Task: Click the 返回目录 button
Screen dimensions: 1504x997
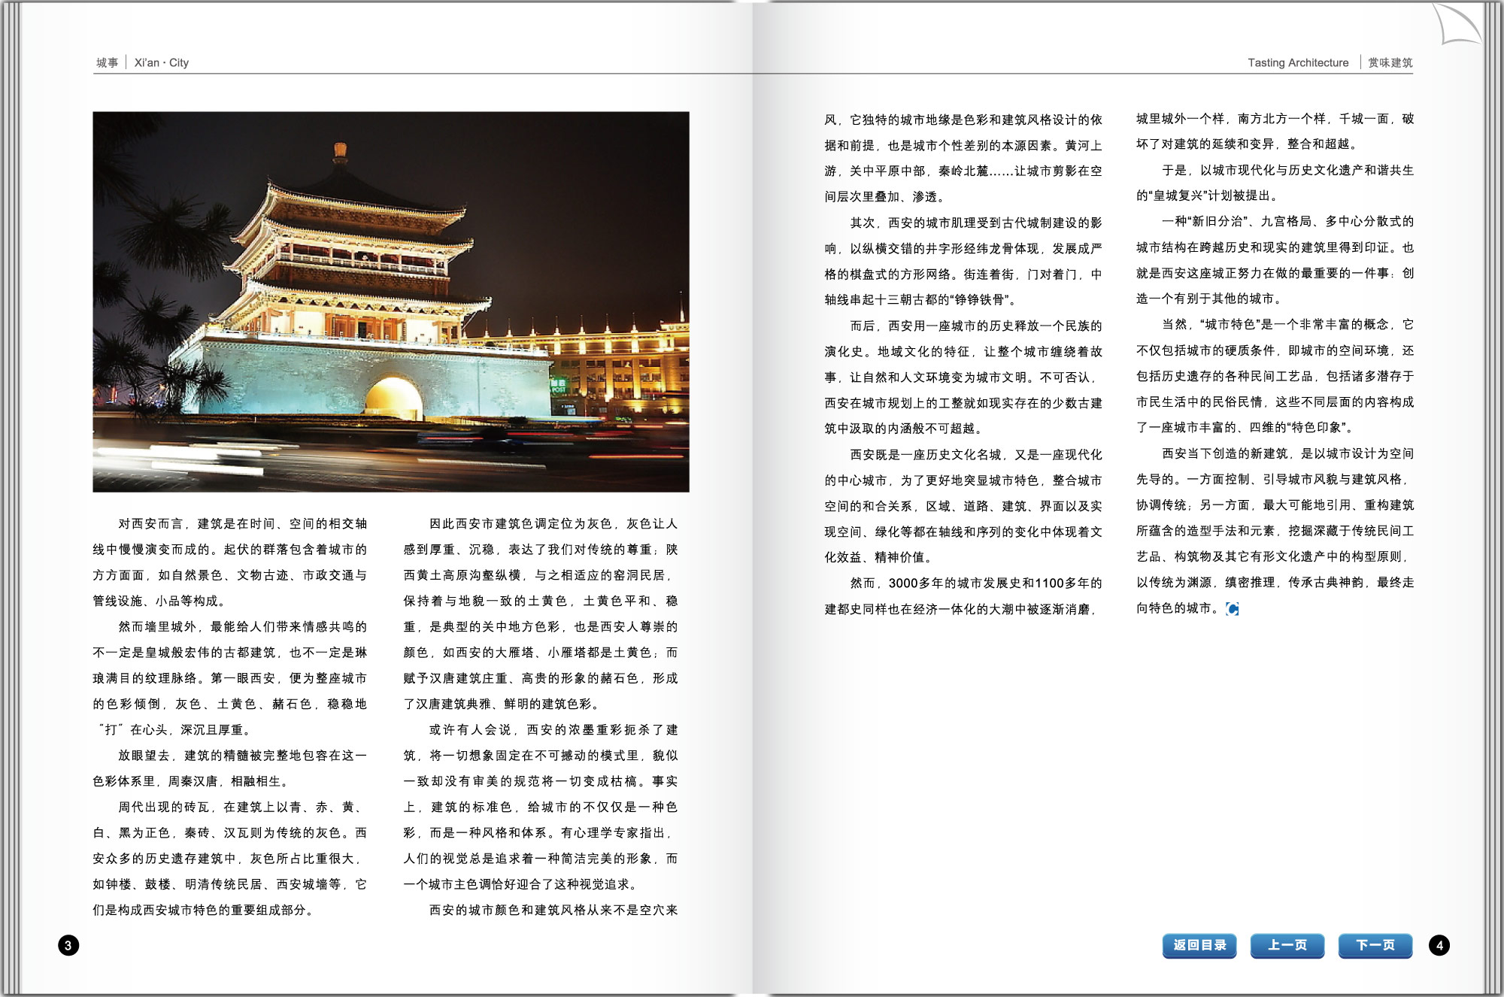Action: click(x=1199, y=945)
